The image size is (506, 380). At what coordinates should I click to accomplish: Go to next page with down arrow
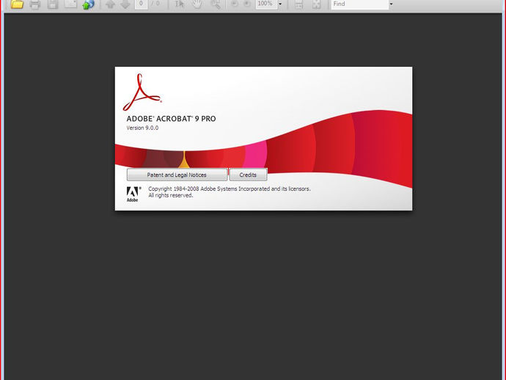125,4
